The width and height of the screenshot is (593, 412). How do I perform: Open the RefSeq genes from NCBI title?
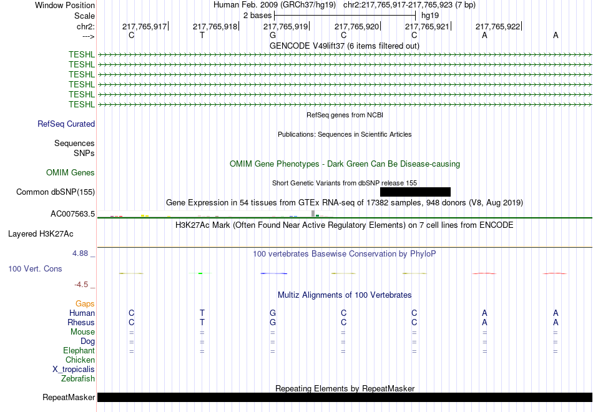tap(345, 115)
